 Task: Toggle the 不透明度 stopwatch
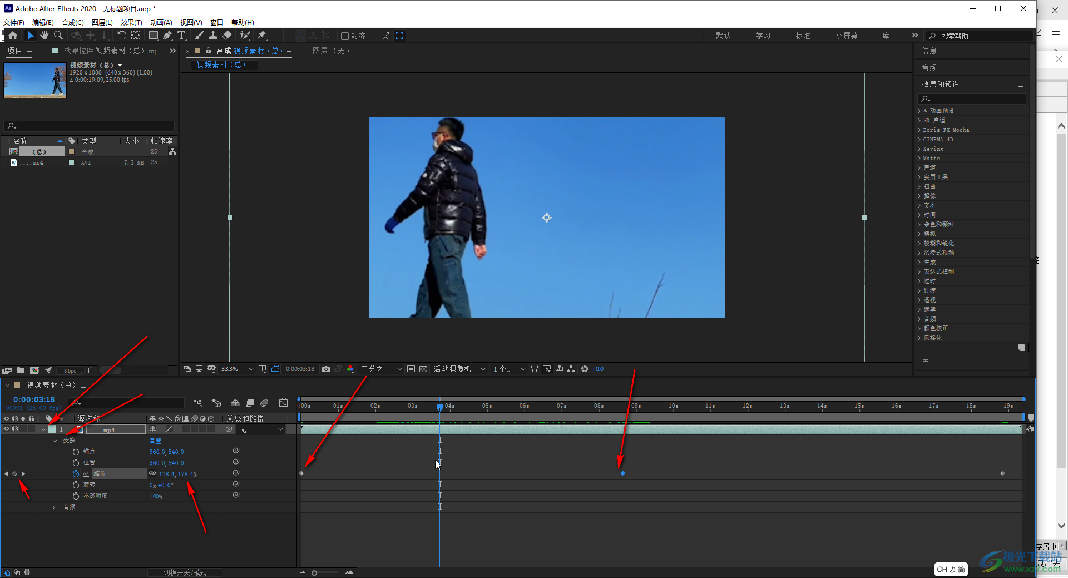[x=76, y=496]
